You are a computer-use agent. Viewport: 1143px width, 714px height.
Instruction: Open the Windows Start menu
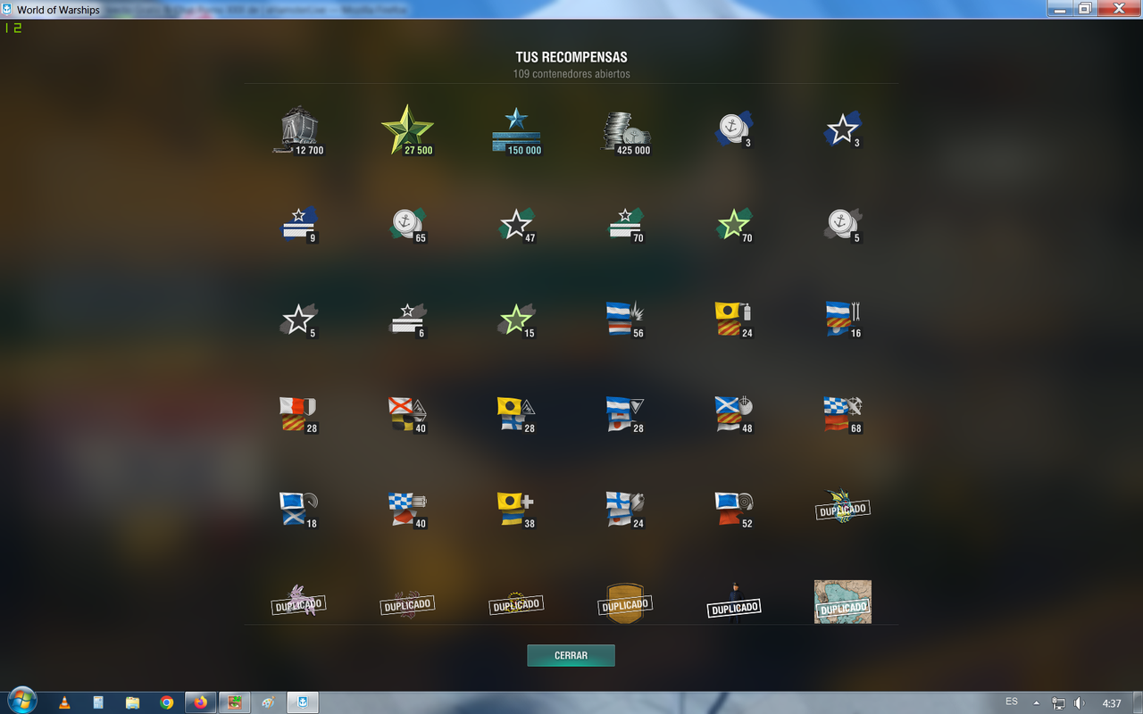(21, 702)
